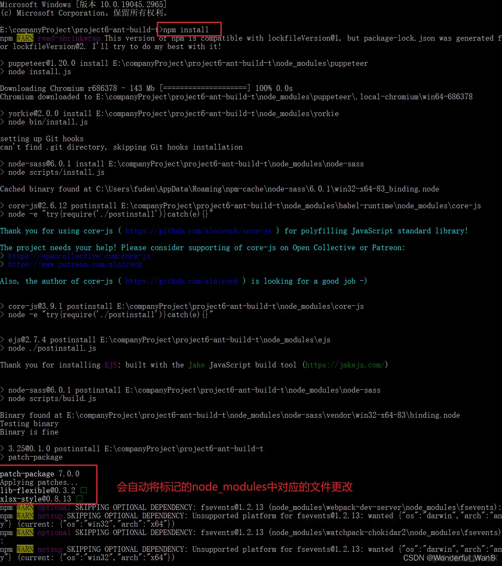Click the 'Cached binary found at' line
Image resolution: width=502 pixels, height=566 pixels.
[x=220, y=189]
